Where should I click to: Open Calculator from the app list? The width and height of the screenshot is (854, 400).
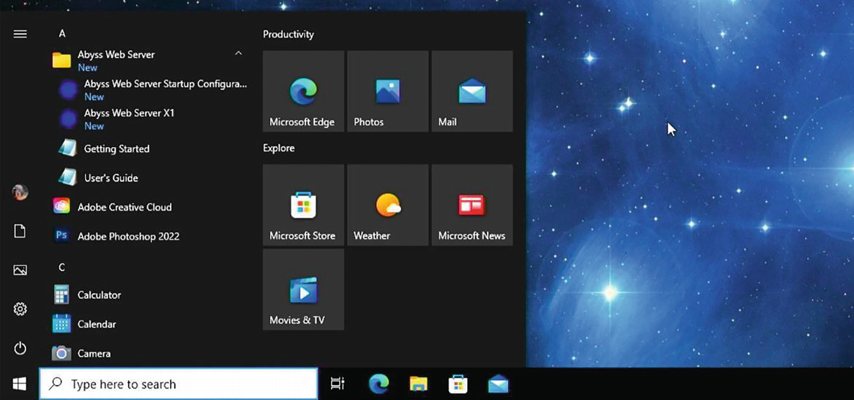click(x=99, y=295)
